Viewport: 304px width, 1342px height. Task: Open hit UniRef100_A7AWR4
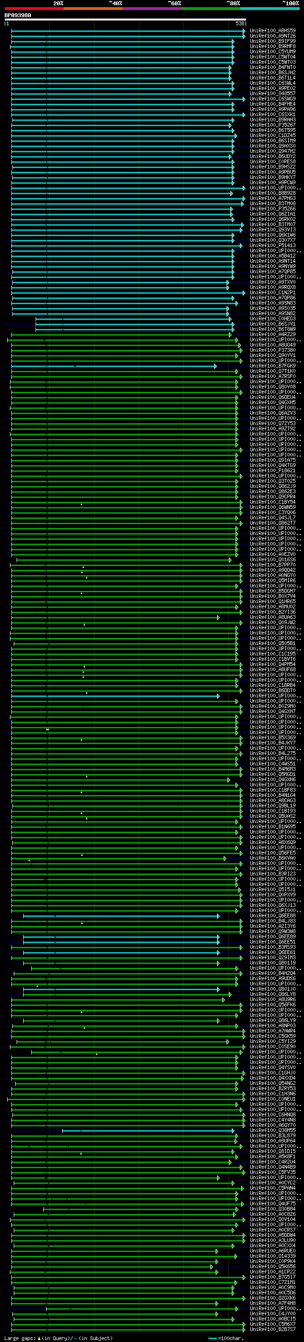273,1031
